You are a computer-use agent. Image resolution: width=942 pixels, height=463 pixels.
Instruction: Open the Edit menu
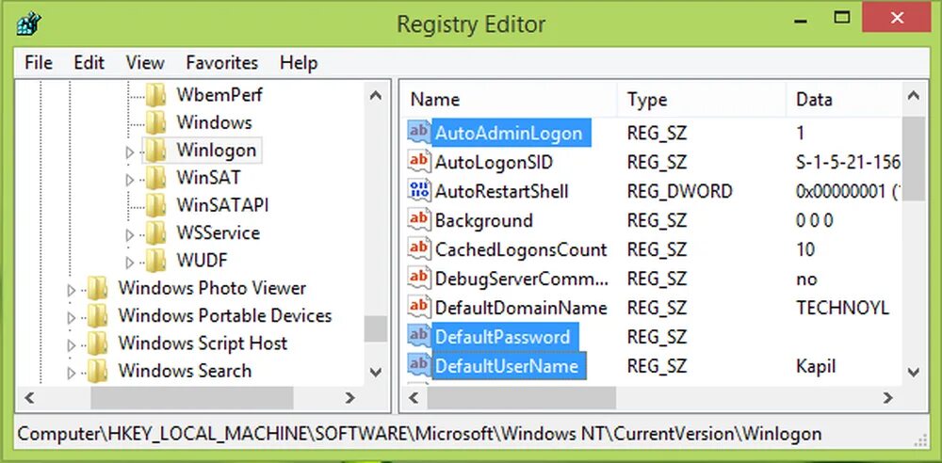point(89,63)
